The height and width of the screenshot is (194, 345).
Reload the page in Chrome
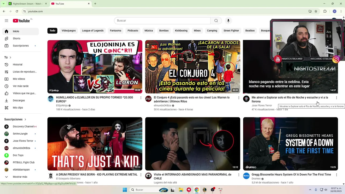pyautogui.click(x=17, y=11)
